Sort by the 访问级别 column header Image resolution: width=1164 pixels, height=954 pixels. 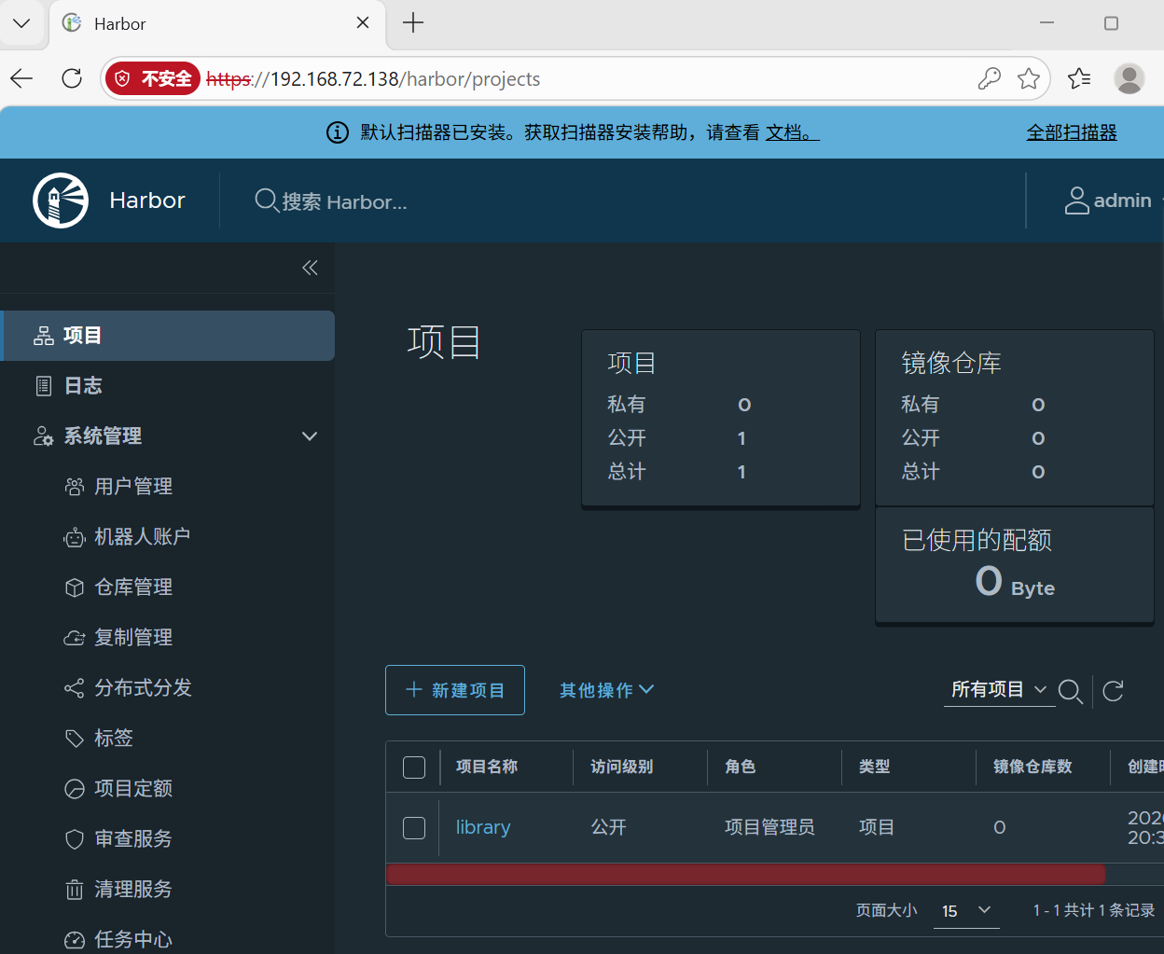622,767
